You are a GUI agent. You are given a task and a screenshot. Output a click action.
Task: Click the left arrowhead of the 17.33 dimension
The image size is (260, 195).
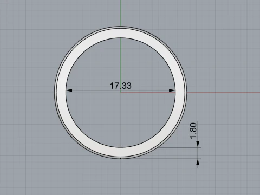click(x=69, y=90)
